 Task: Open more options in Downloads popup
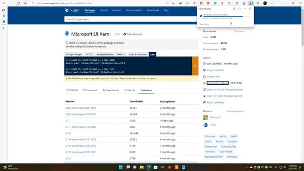[x=245, y=9]
